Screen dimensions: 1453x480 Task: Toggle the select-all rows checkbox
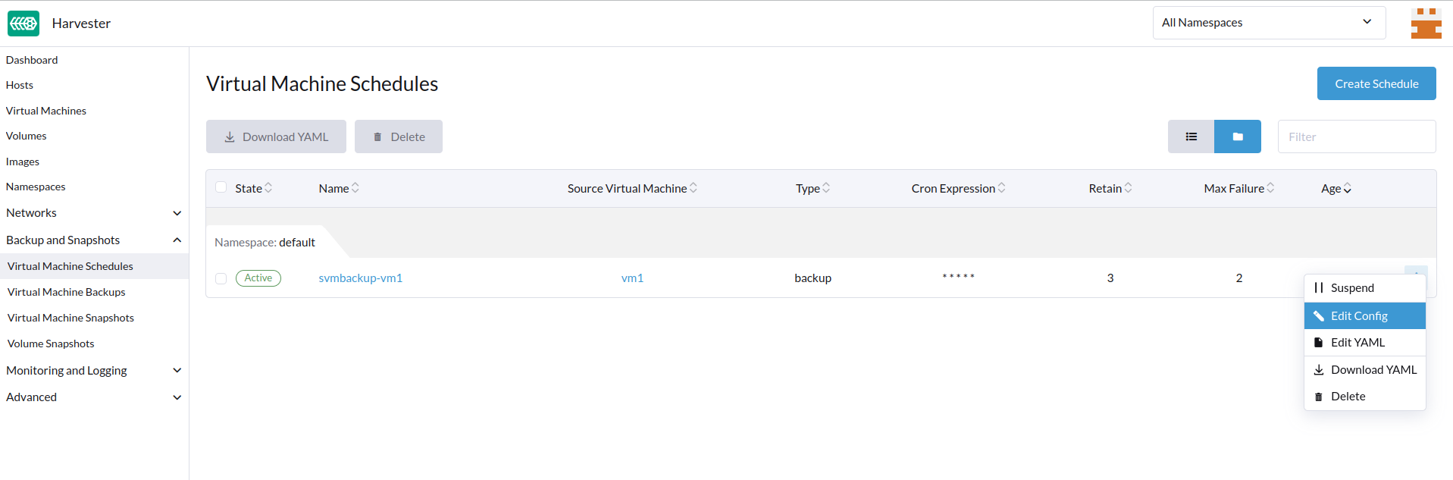click(221, 187)
